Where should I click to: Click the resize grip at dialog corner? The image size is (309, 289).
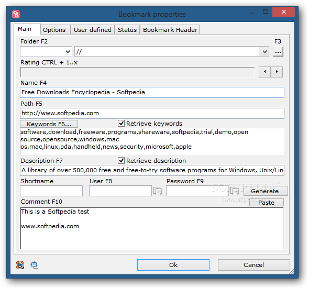(x=292, y=272)
